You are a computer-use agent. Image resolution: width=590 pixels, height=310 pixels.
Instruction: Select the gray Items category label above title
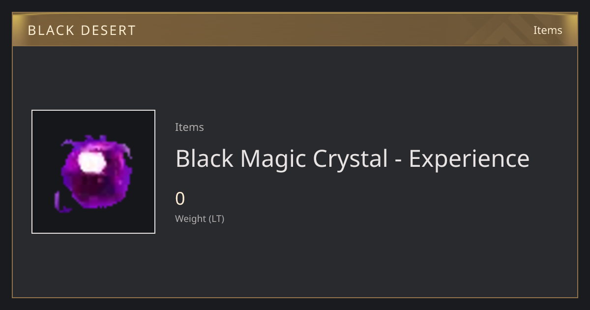pyautogui.click(x=189, y=127)
